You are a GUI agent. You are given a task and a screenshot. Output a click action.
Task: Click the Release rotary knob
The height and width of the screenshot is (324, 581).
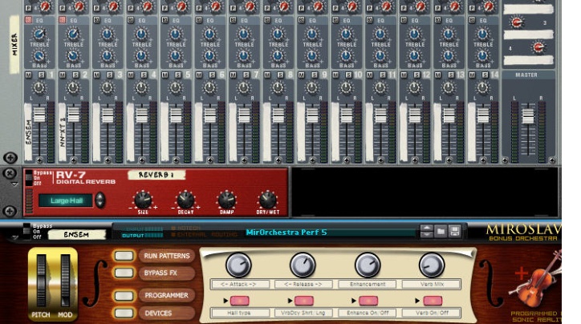[303, 265]
